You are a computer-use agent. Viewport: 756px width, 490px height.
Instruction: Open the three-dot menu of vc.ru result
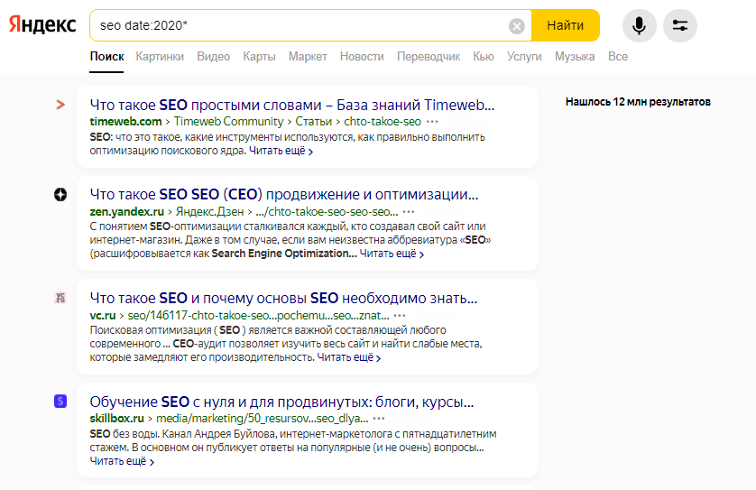click(400, 316)
